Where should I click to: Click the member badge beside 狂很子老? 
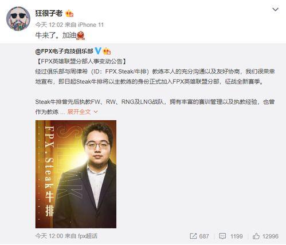tap(69, 14)
